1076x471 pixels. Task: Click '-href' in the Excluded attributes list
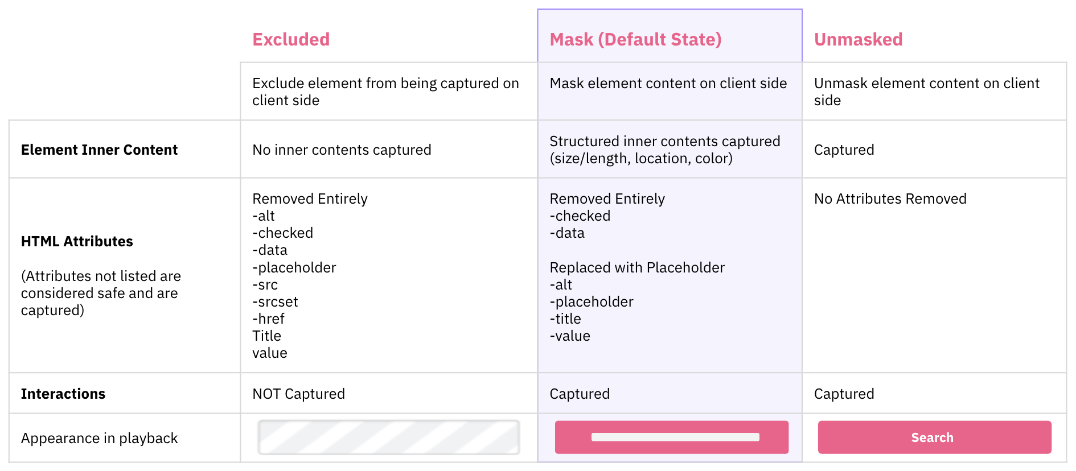click(268, 319)
